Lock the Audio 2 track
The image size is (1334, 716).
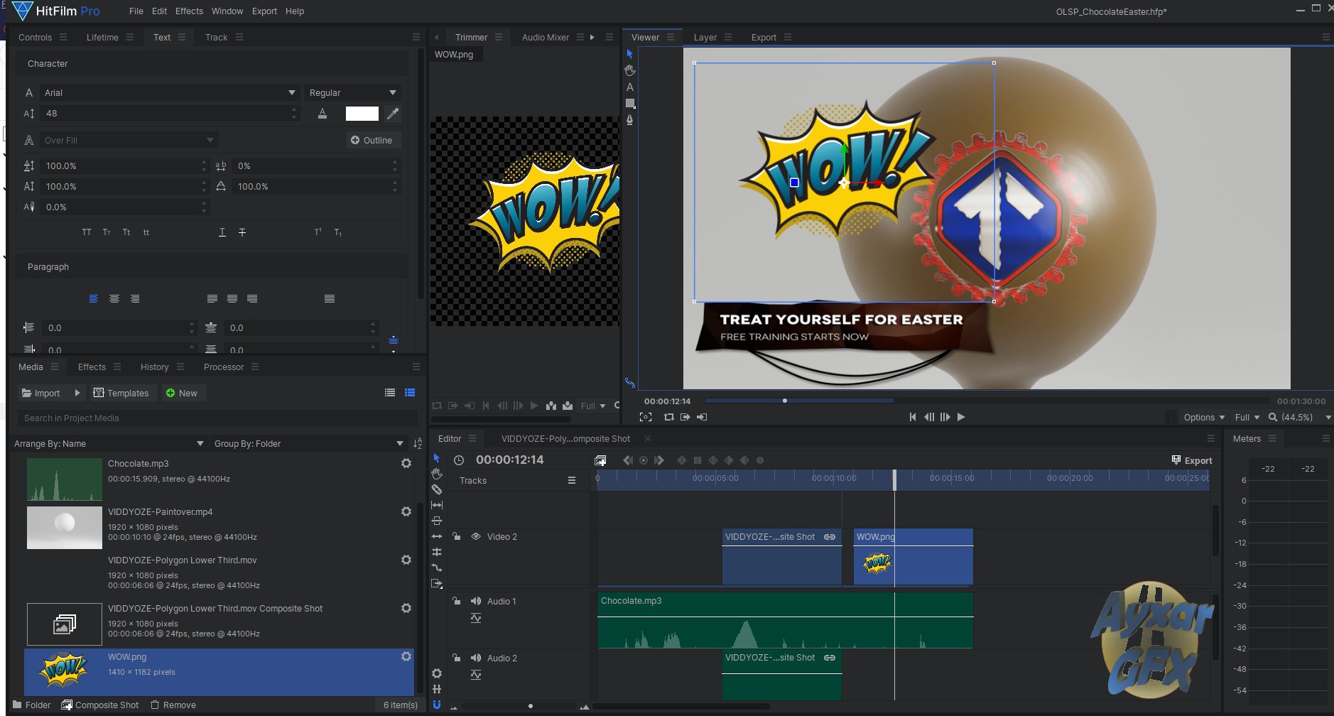coord(457,658)
